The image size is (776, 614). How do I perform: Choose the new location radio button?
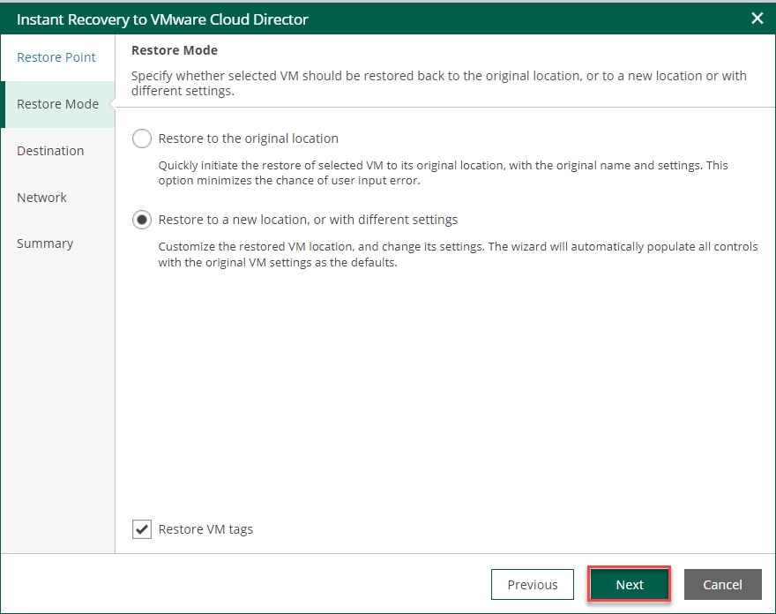click(x=141, y=220)
